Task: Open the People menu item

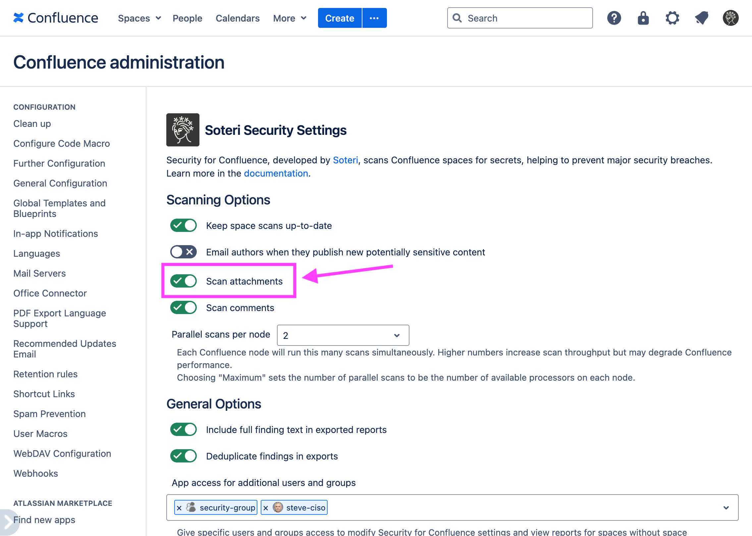Action: [x=187, y=18]
